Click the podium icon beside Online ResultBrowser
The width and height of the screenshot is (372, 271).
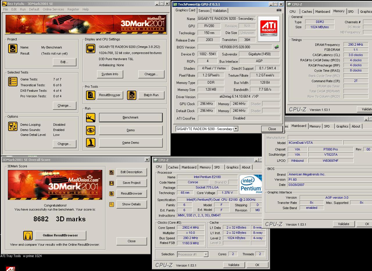click(28, 235)
